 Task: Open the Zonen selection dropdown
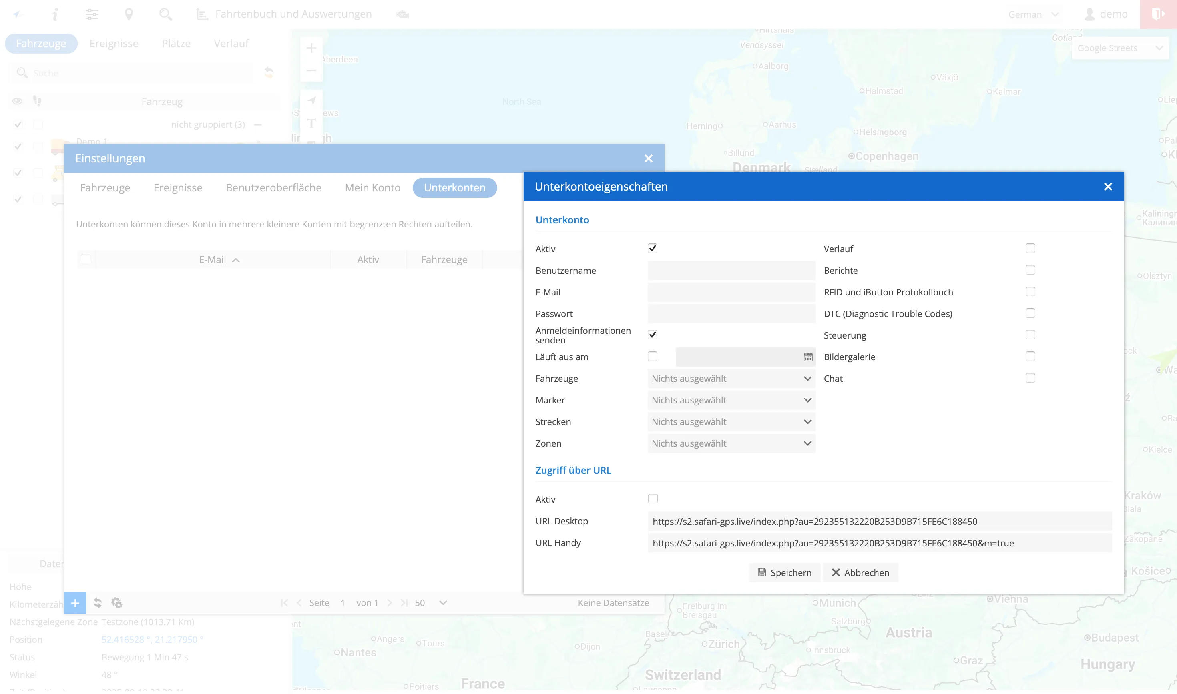(x=731, y=443)
